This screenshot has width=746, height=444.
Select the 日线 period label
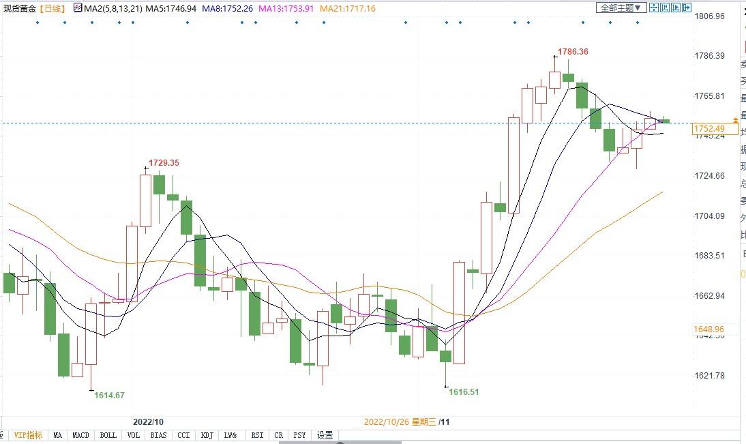(x=53, y=9)
